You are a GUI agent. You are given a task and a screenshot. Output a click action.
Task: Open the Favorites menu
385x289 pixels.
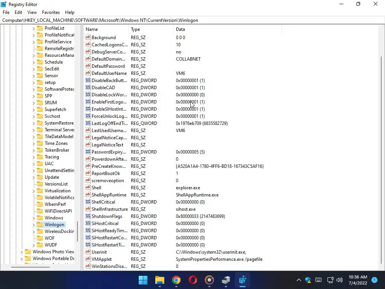(x=51, y=12)
